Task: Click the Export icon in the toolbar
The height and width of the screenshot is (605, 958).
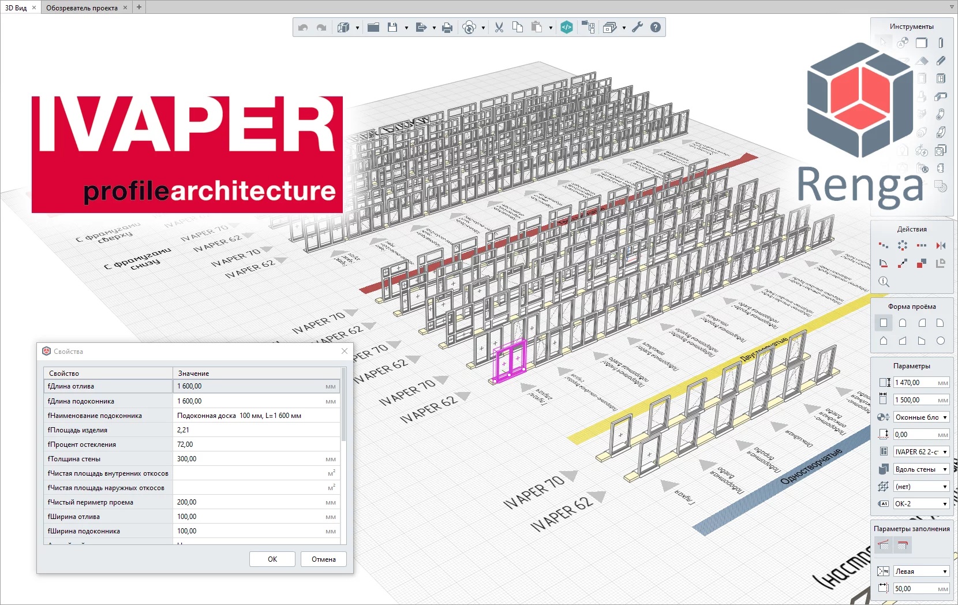Action: 421,27
